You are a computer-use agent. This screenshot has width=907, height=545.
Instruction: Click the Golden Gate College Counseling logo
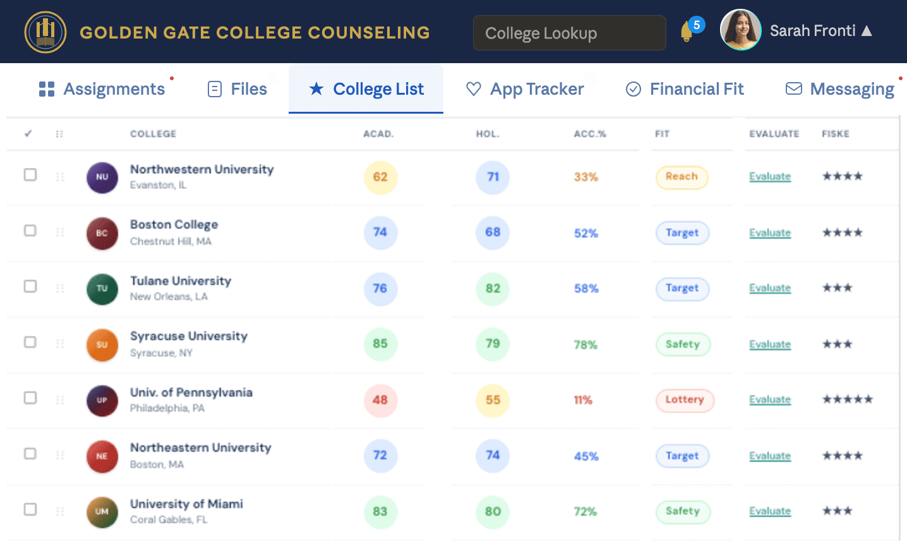tap(45, 32)
